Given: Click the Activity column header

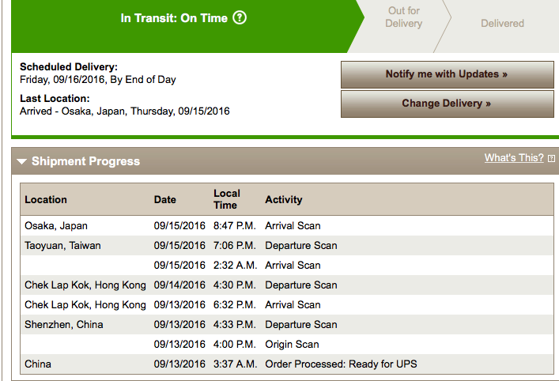Looking at the screenshot, I should click(283, 199).
